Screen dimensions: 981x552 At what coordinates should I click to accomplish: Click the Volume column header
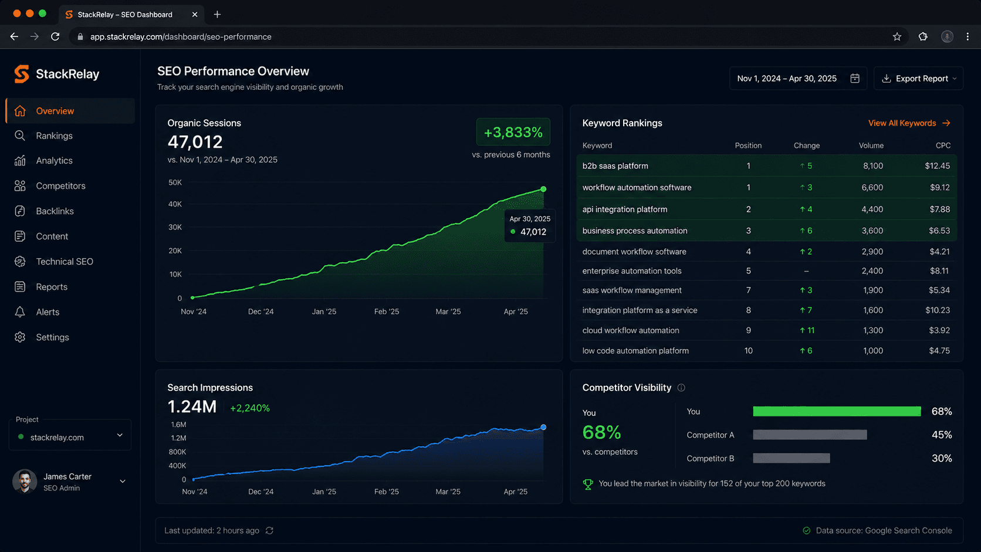click(871, 145)
